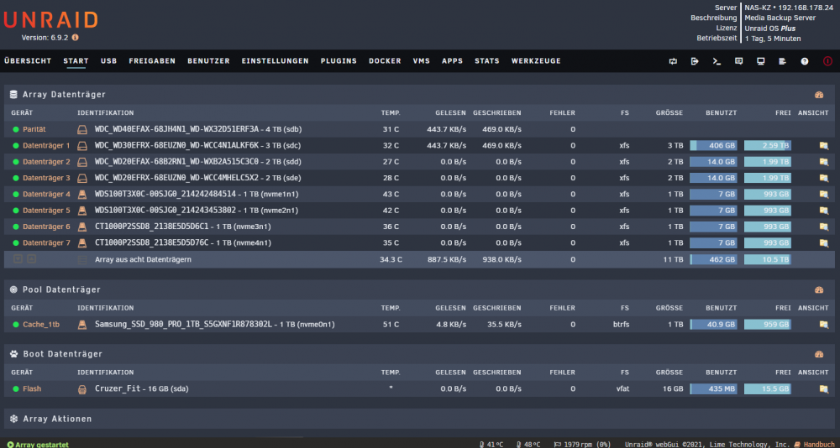Viewport: 840px width, 448px height.
Task: Open the Datenträger 7 device link
Action: coord(46,243)
